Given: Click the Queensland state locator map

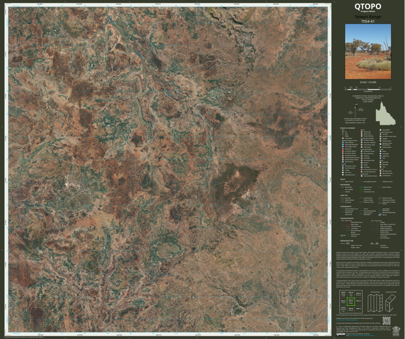Looking at the screenshot, I should tap(385, 113).
